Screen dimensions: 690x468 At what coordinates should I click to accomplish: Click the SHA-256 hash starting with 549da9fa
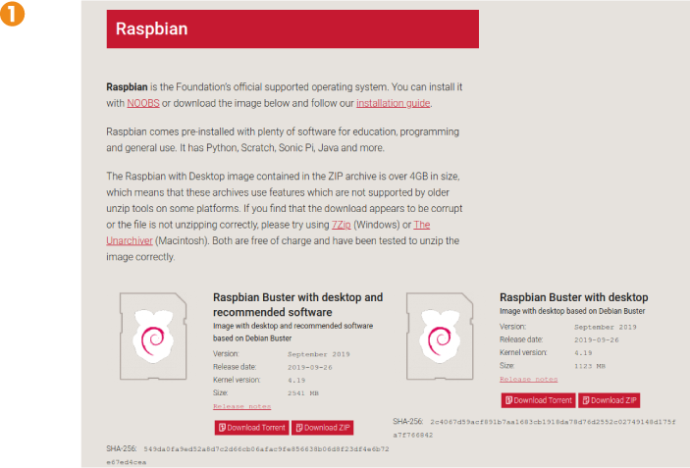tap(267, 448)
